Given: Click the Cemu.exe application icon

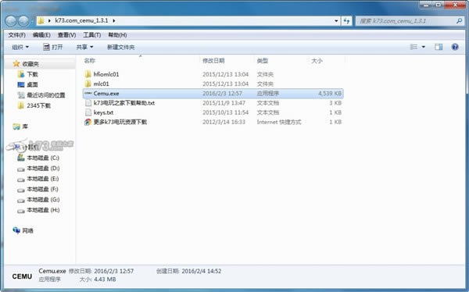Looking at the screenshot, I should [88, 93].
